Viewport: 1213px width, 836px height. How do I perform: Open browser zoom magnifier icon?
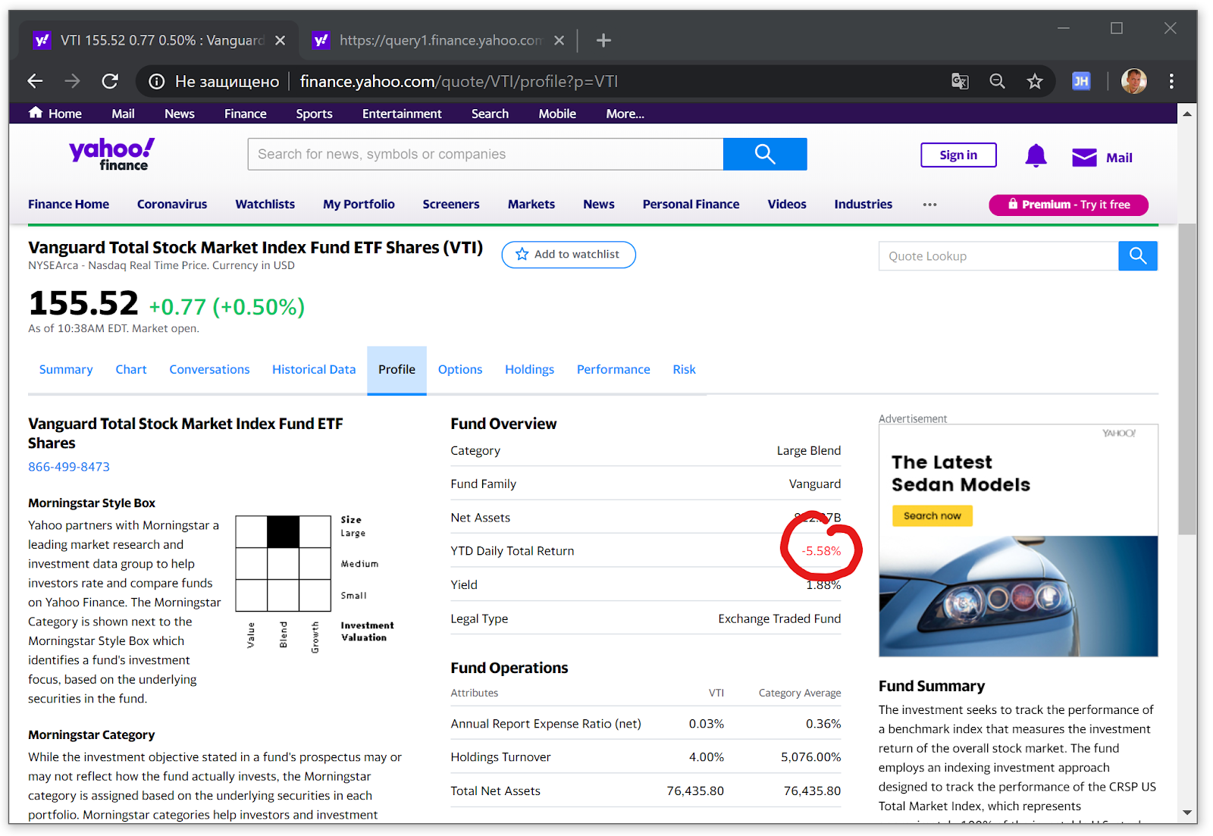(997, 82)
